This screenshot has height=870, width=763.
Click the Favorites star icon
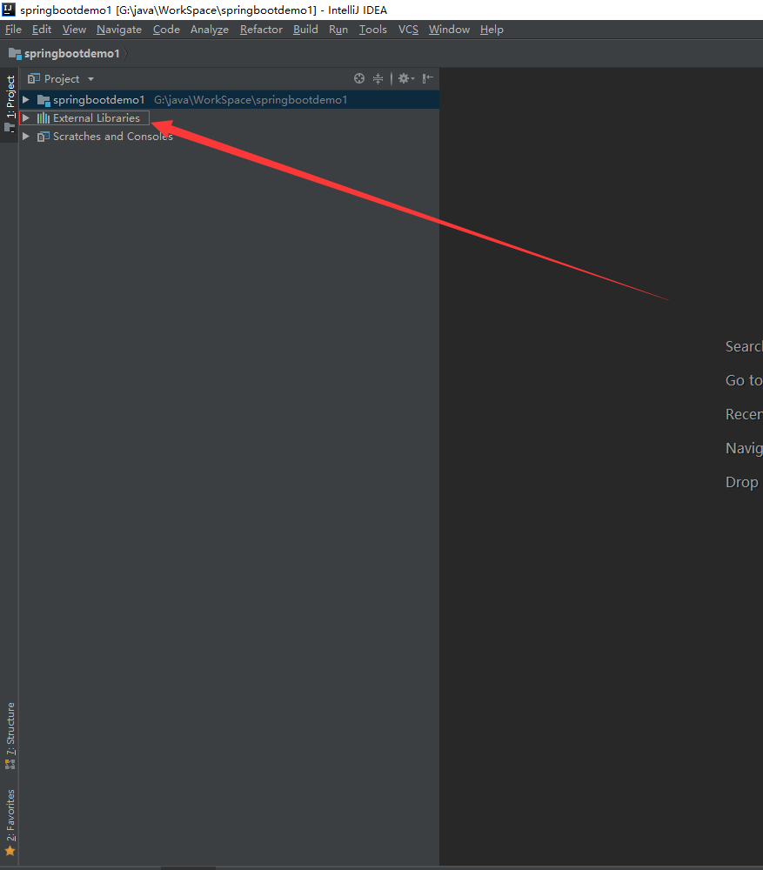[x=10, y=851]
